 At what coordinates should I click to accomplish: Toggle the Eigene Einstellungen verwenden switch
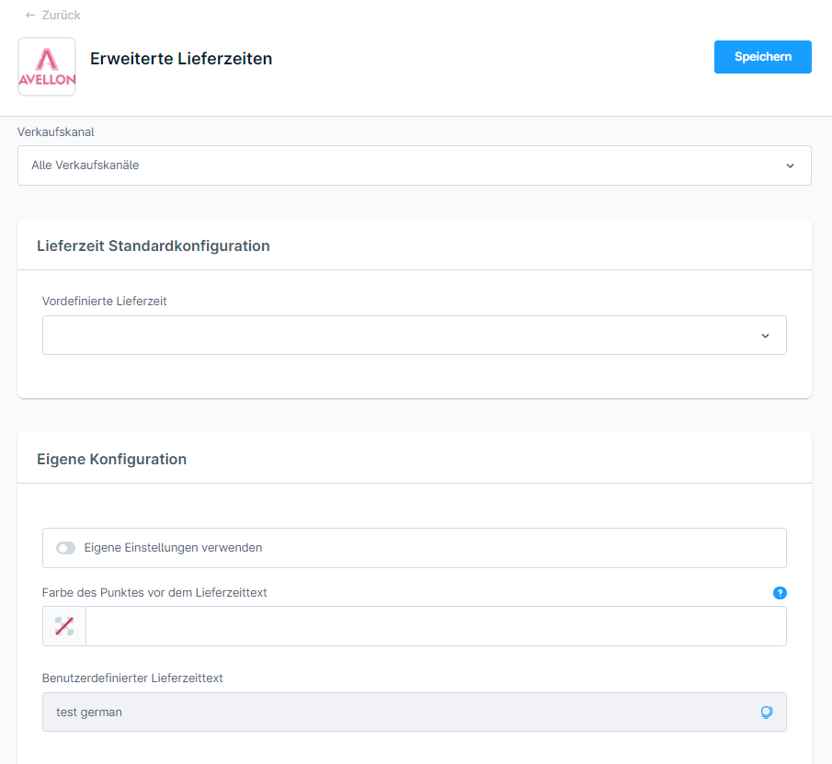pos(65,548)
